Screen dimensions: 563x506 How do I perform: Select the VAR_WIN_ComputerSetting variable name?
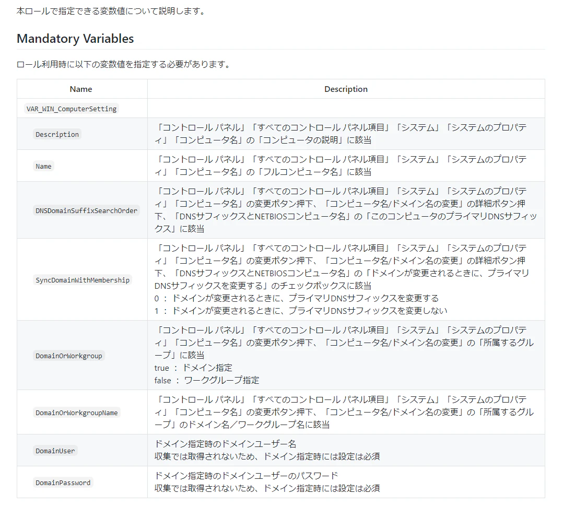point(72,109)
